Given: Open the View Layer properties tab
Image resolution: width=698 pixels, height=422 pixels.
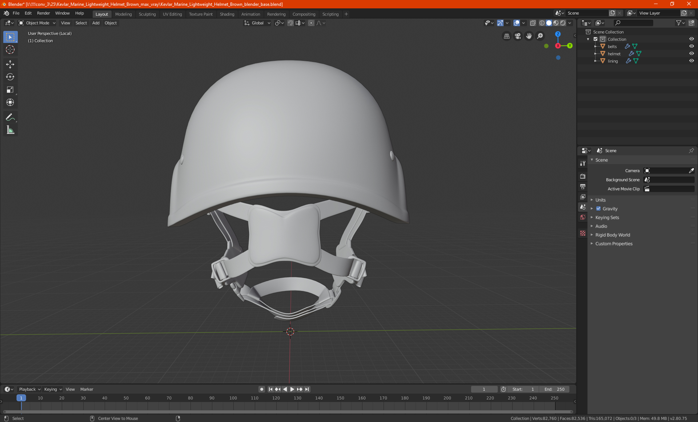Looking at the screenshot, I should (583, 197).
